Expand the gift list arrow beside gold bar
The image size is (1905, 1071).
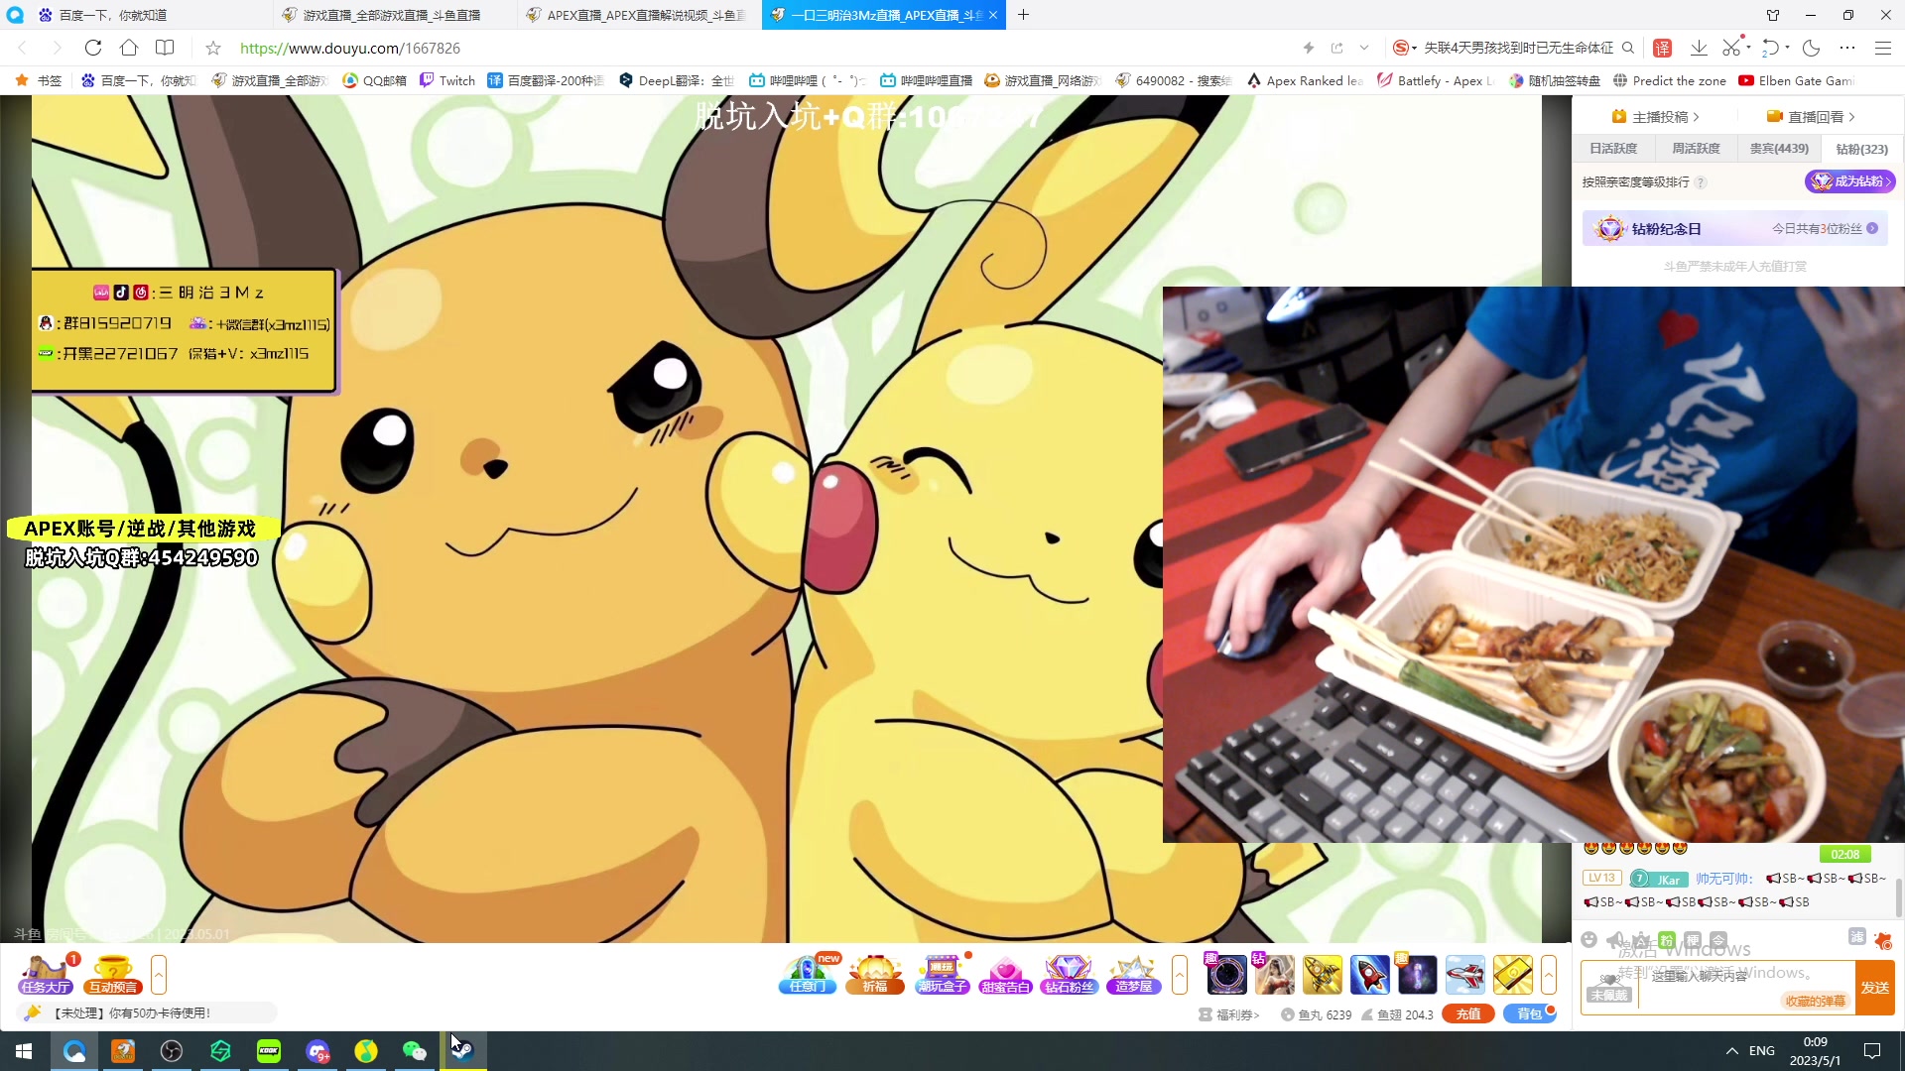coord(1549,975)
